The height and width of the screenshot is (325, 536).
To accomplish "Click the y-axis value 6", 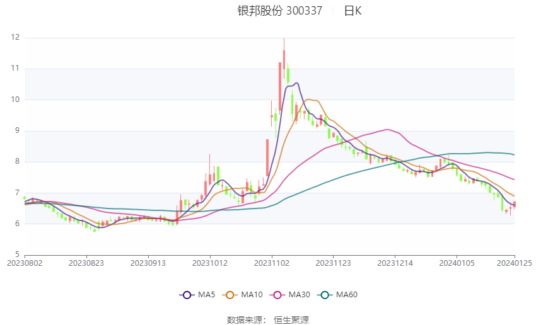I will (18, 224).
